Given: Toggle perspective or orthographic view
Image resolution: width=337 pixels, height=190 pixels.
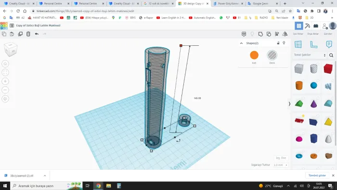Looking at the screenshot, I should point(5,99).
